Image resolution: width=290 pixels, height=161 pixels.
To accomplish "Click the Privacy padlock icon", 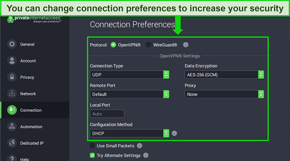I will (12, 77).
